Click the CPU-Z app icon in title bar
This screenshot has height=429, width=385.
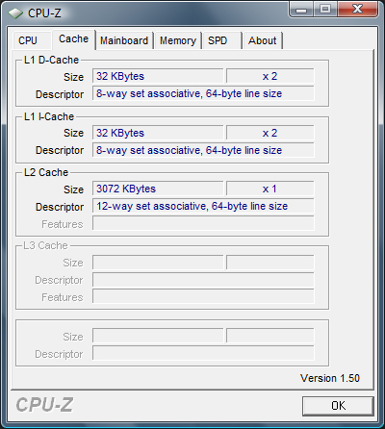point(15,13)
